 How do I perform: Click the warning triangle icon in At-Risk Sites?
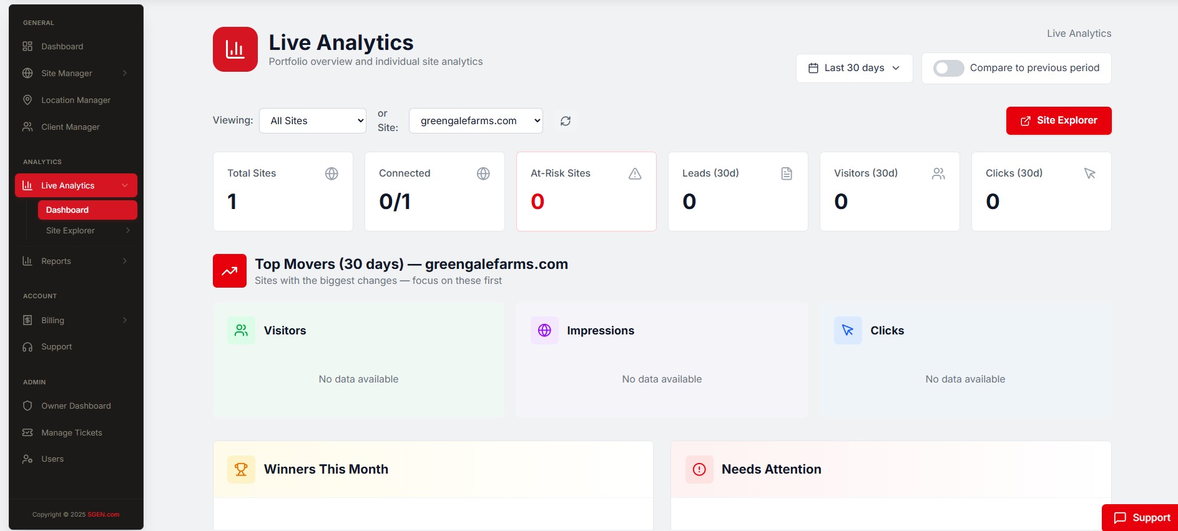pyautogui.click(x=635, y=173)
